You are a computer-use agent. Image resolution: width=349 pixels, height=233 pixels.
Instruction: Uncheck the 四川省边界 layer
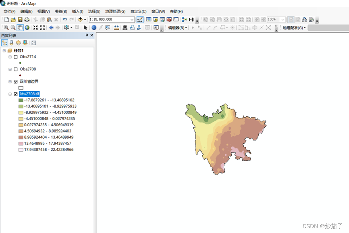(16, 81)
